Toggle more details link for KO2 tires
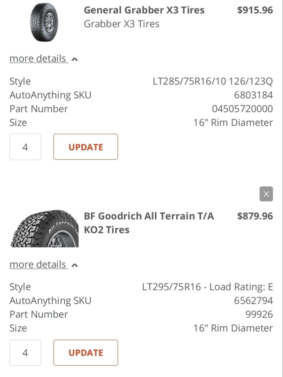Image resolution: width=283 pixels, height=377 pixels. tap(39, 265)
